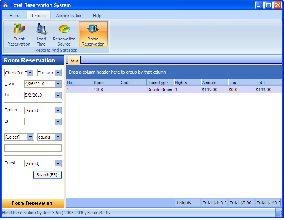Click the filter value text box
This screenshot has height=220, width=284.
[33, 148]
